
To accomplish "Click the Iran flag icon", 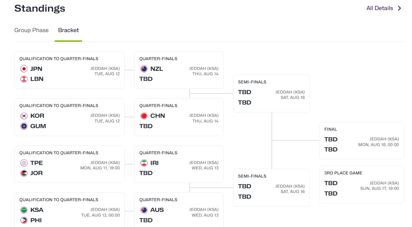I will pos(144,163).
